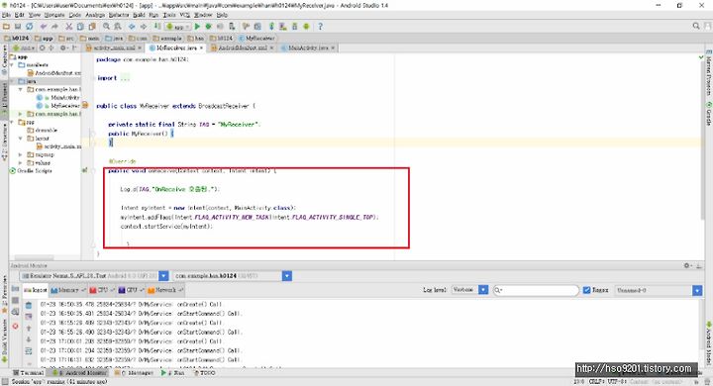Click the Save All toolbar icon

pos(18,27)
